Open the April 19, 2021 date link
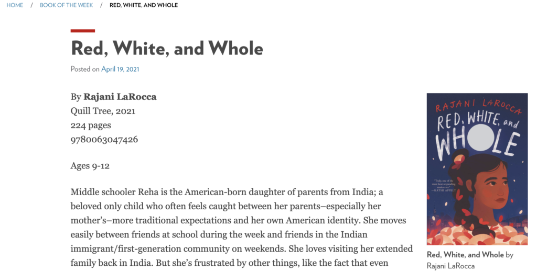 (120, 69)
